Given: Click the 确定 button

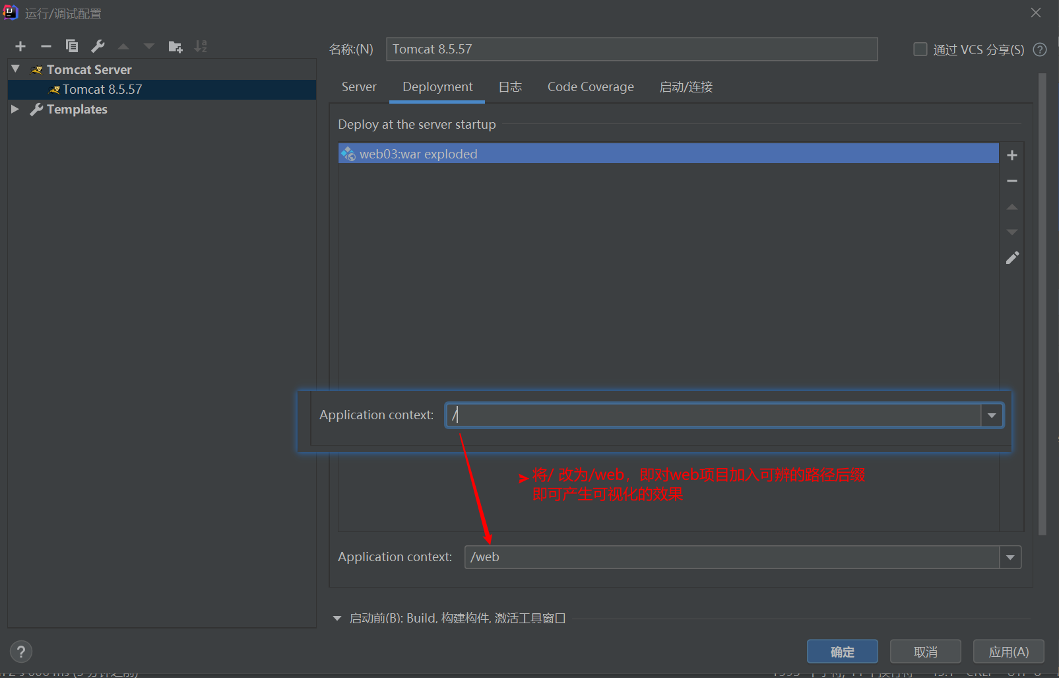Looking at the screenshot, I should click(841, 651).
